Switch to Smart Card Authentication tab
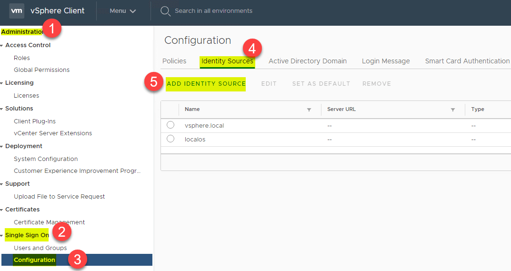Viewport: 511px width, 271px height. point(467,61)
